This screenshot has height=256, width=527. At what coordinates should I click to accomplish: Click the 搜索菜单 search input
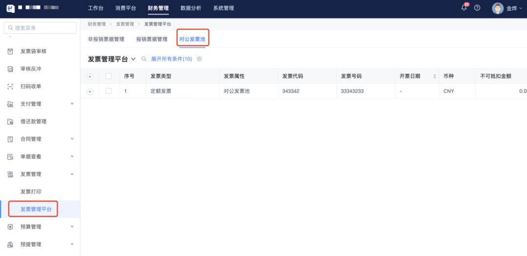point(40,28)
